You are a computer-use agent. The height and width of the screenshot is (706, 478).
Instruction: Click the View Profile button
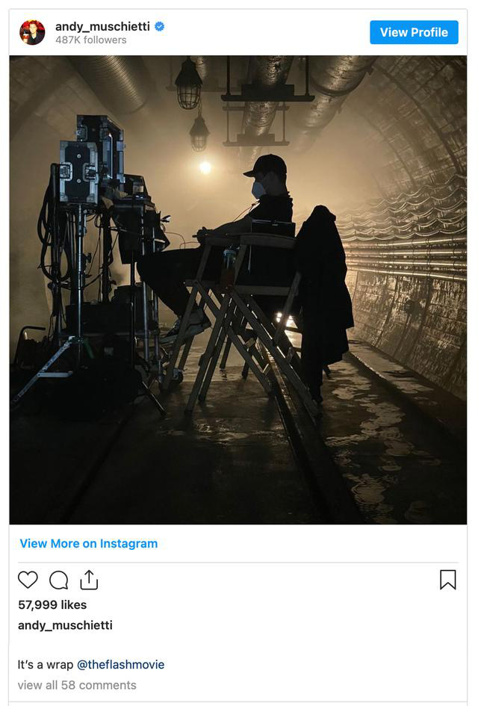pyautogui.click(x=414, y=32)
